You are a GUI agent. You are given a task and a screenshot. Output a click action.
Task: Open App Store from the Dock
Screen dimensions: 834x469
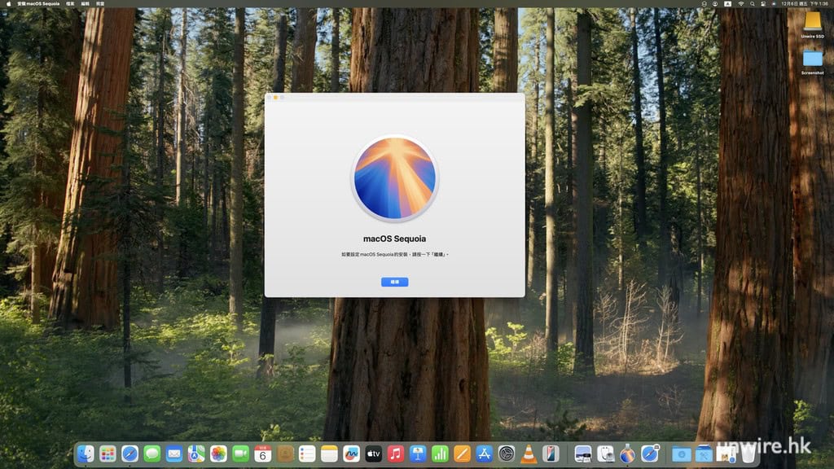485,454
